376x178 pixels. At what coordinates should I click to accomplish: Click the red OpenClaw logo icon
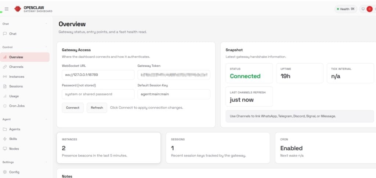click(18, 9)
